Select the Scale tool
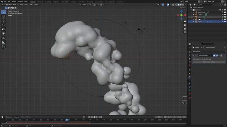 [x=3, y=29]
